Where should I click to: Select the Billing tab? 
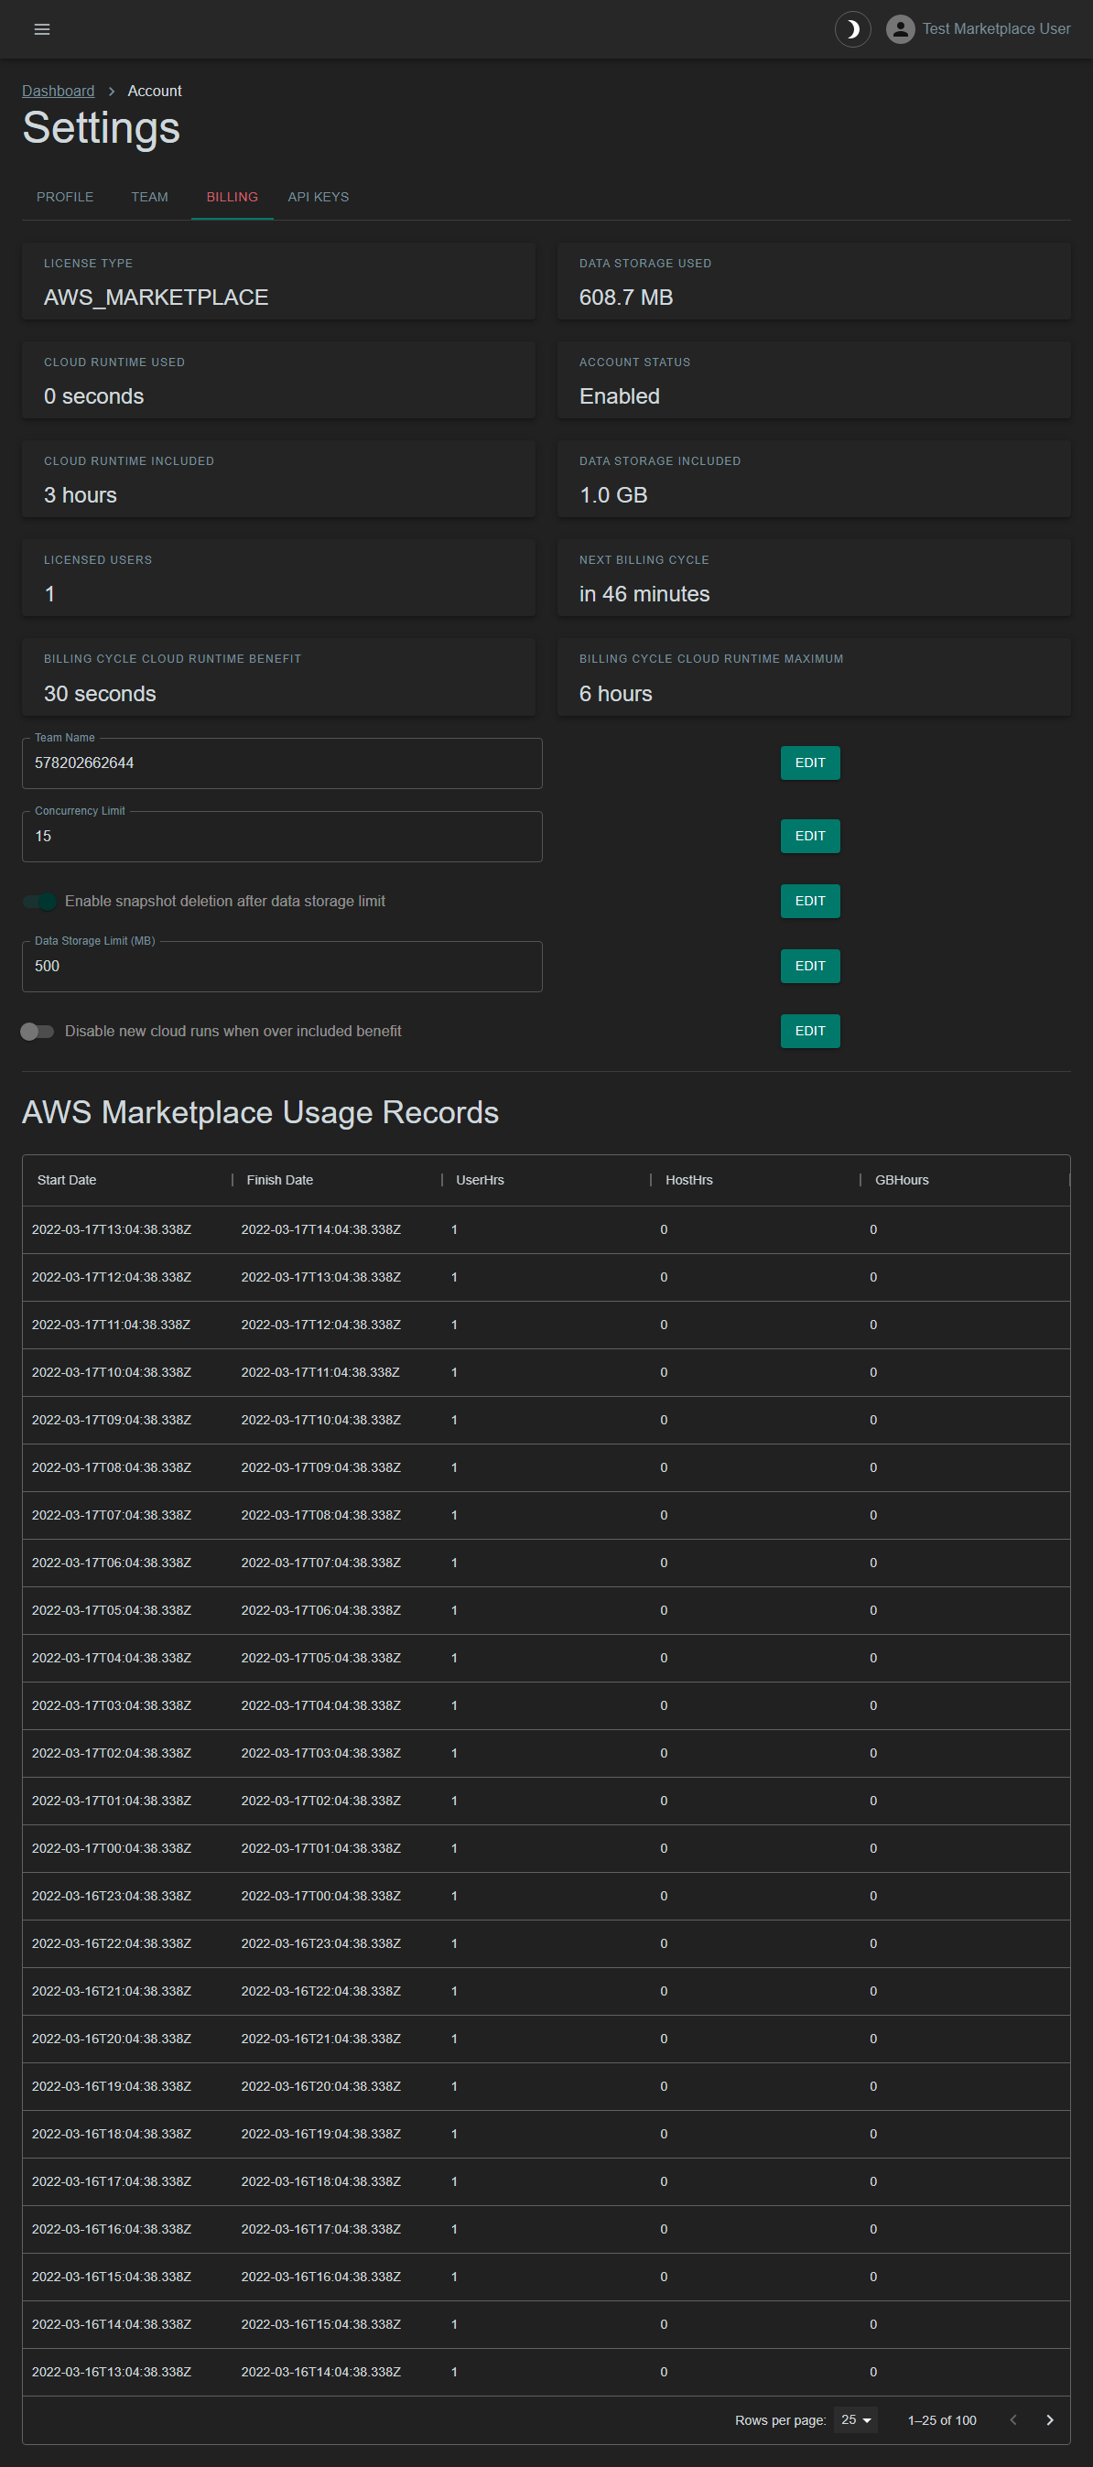point(232,196)
